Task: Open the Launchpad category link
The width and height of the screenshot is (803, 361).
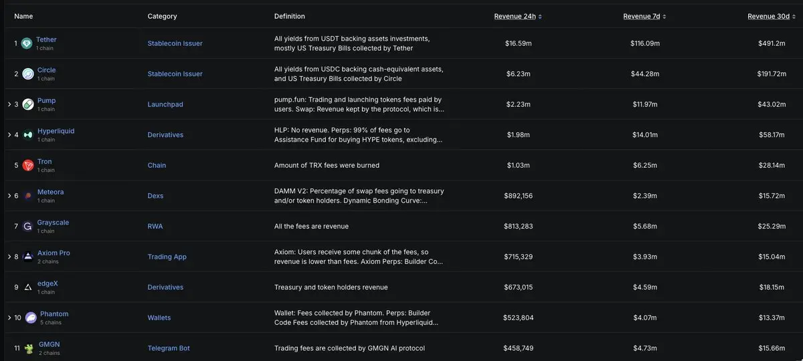Action: pyautogui.click(x=165, y=104)
